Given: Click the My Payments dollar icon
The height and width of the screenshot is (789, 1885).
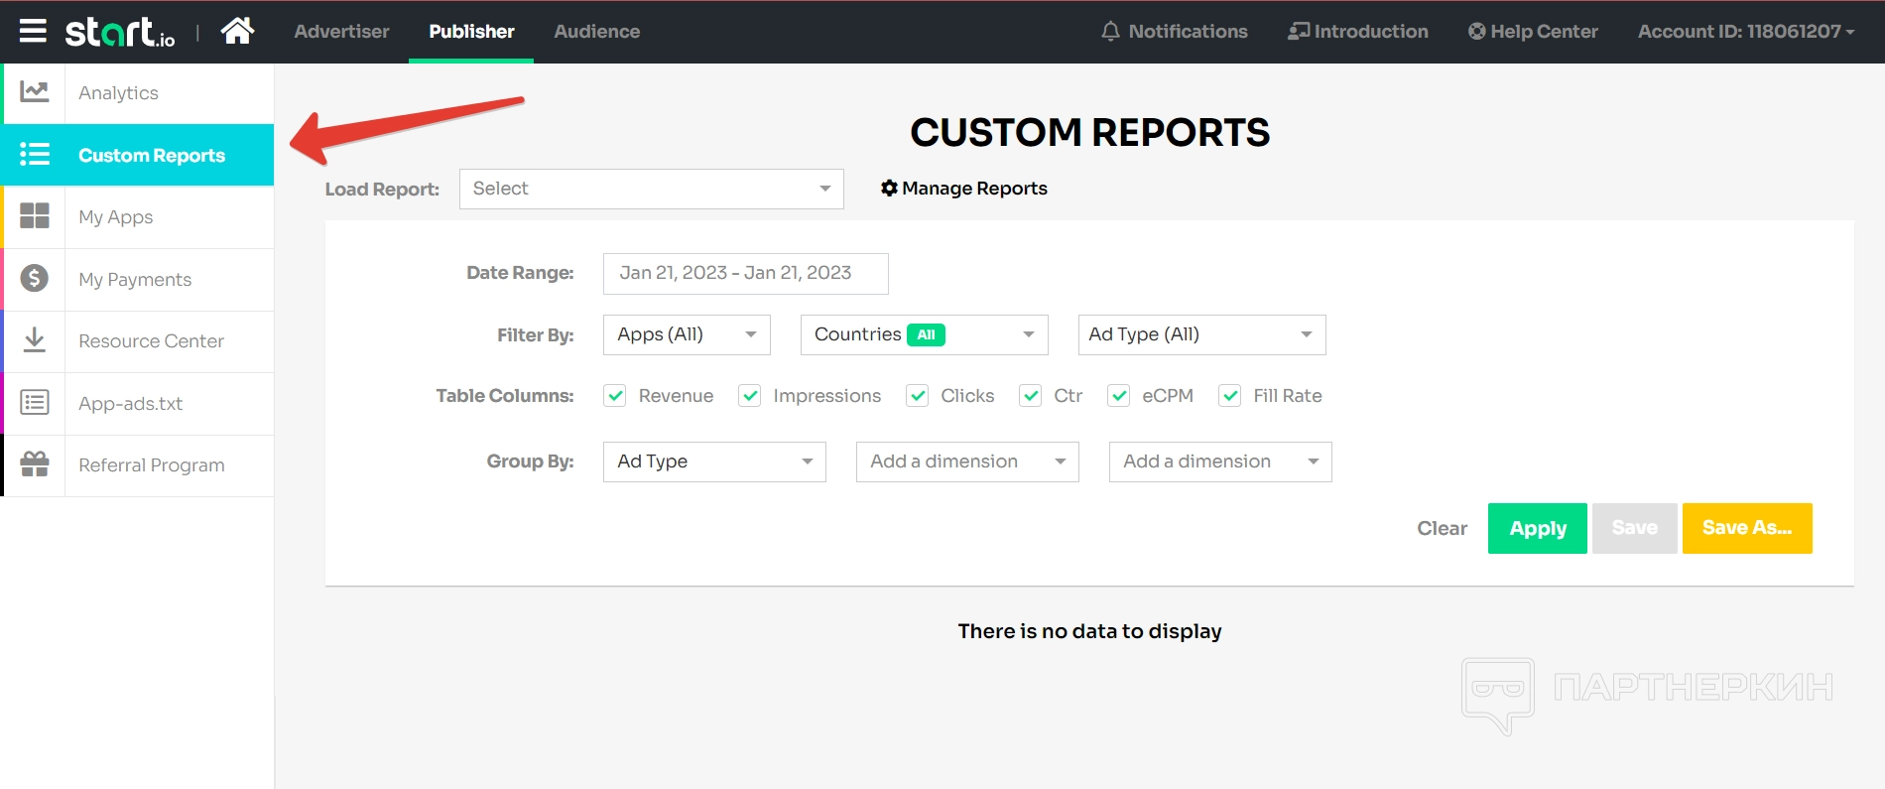Looking at the screenshot, I should click(x=35, y=279).
